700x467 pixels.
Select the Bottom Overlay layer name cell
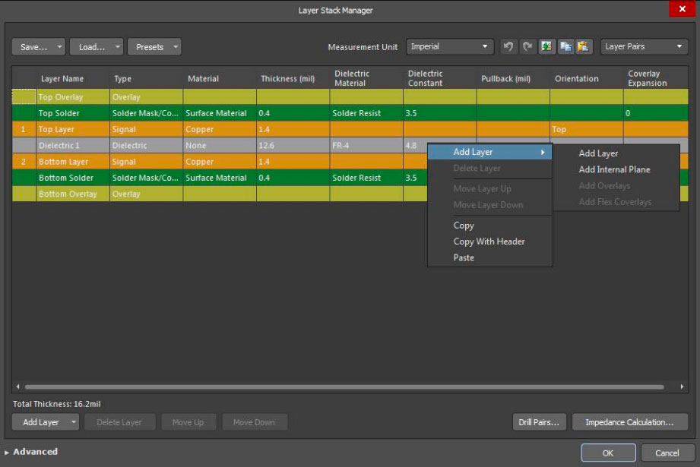(x=73, y=194)
